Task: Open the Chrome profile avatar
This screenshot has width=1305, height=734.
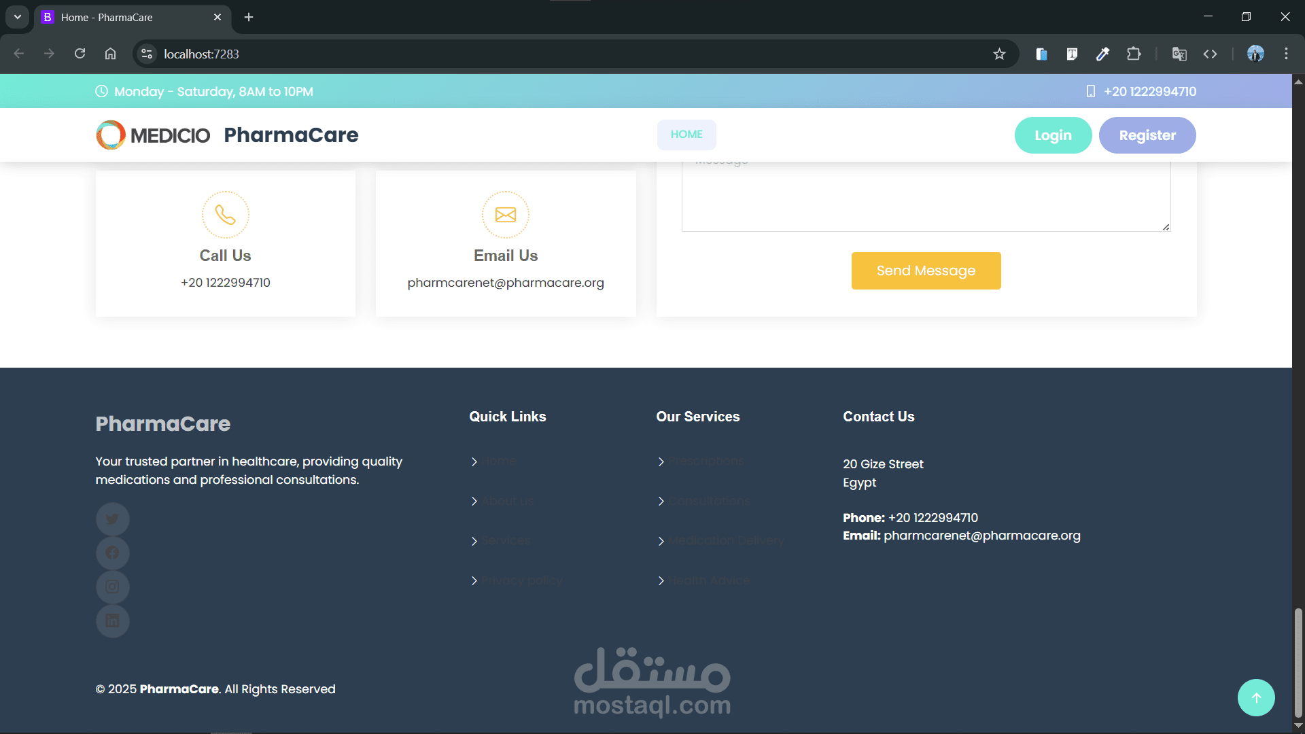Action: click(x=1255, y=54)
